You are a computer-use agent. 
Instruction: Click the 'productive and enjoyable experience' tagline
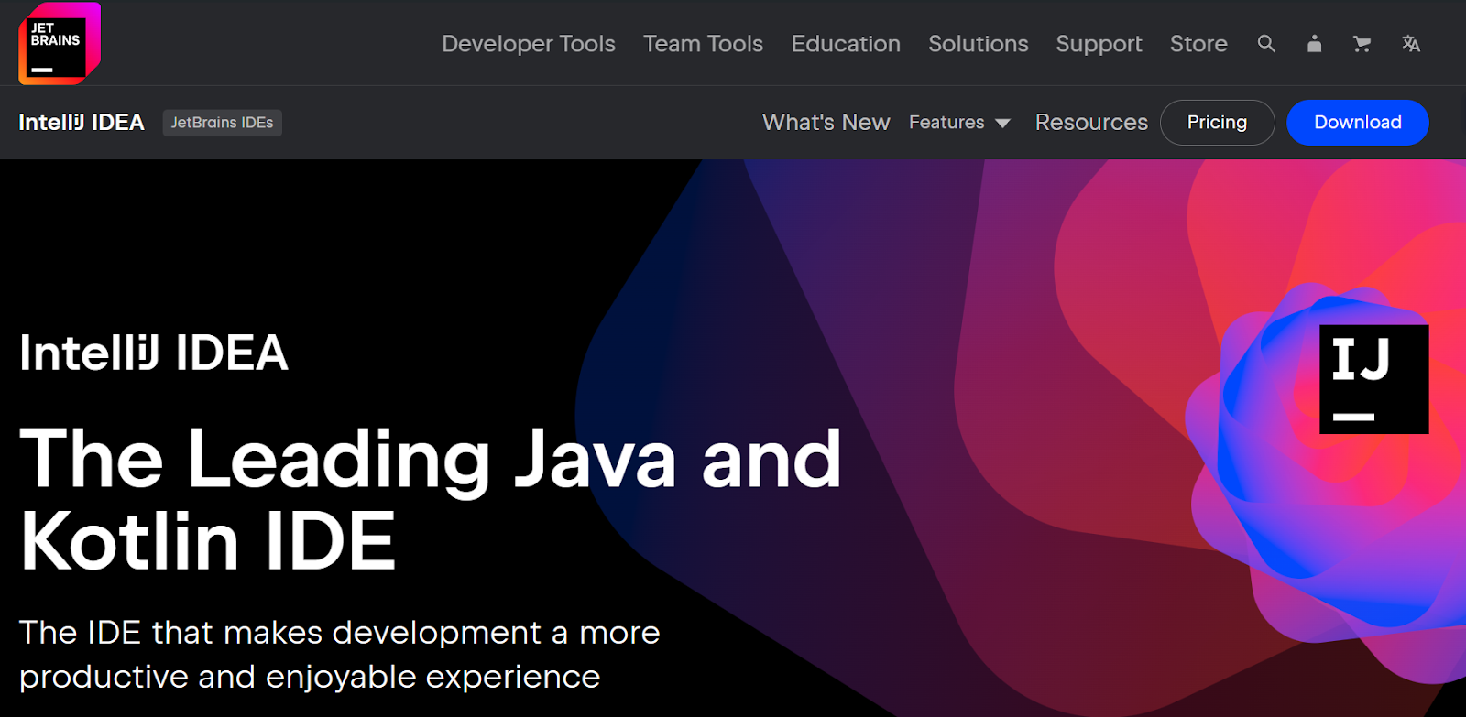click(x=310, y=677)
